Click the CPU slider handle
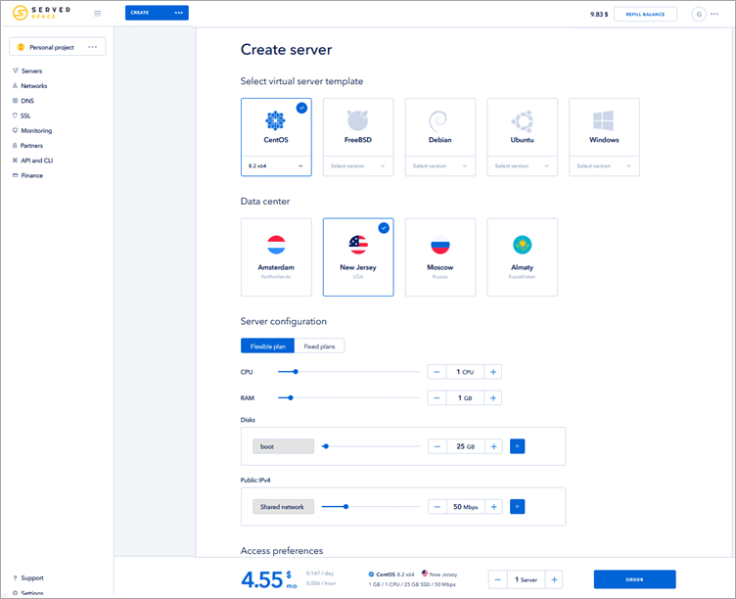The width and height of the screenshot is (736, 599). 296,372
